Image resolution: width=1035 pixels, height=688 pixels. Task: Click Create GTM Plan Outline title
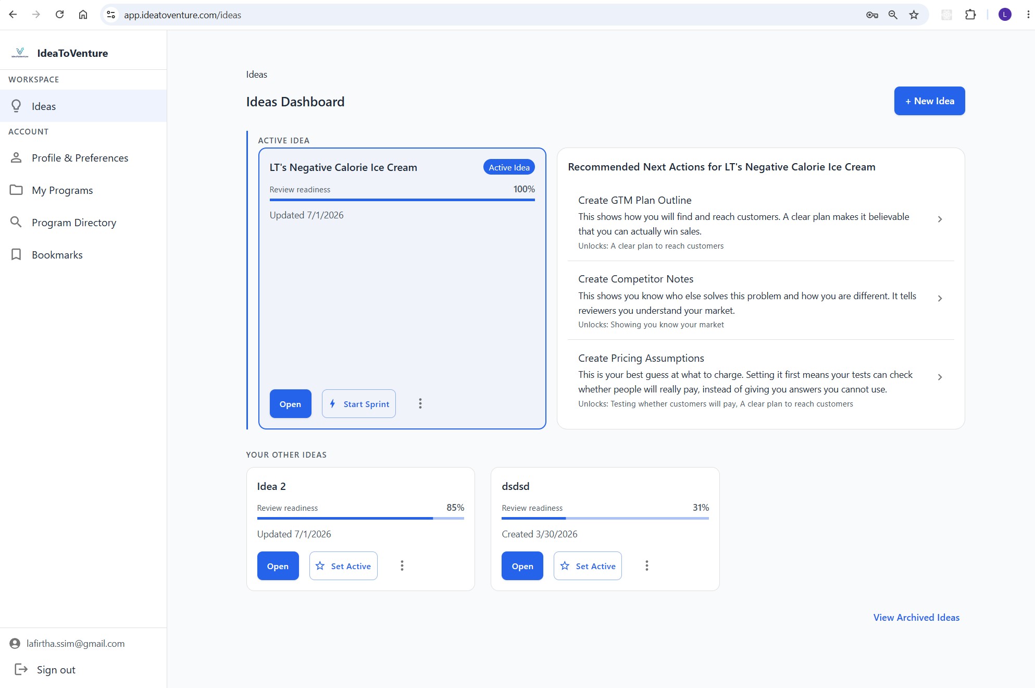coord(634,200)
